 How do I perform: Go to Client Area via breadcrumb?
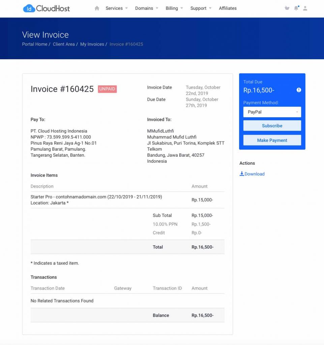[64, 44]
